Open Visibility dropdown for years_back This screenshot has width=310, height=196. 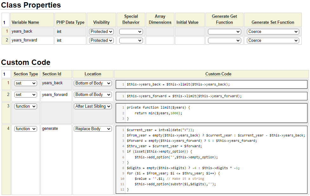tap(101, 32)
